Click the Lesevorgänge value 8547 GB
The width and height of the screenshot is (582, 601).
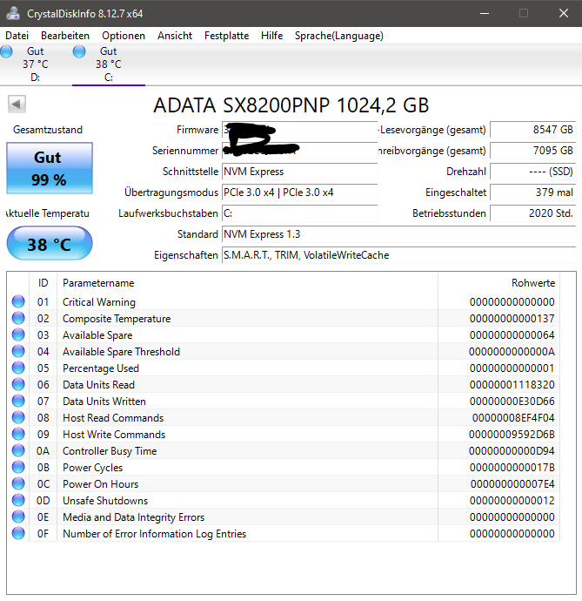coord(533,130)
